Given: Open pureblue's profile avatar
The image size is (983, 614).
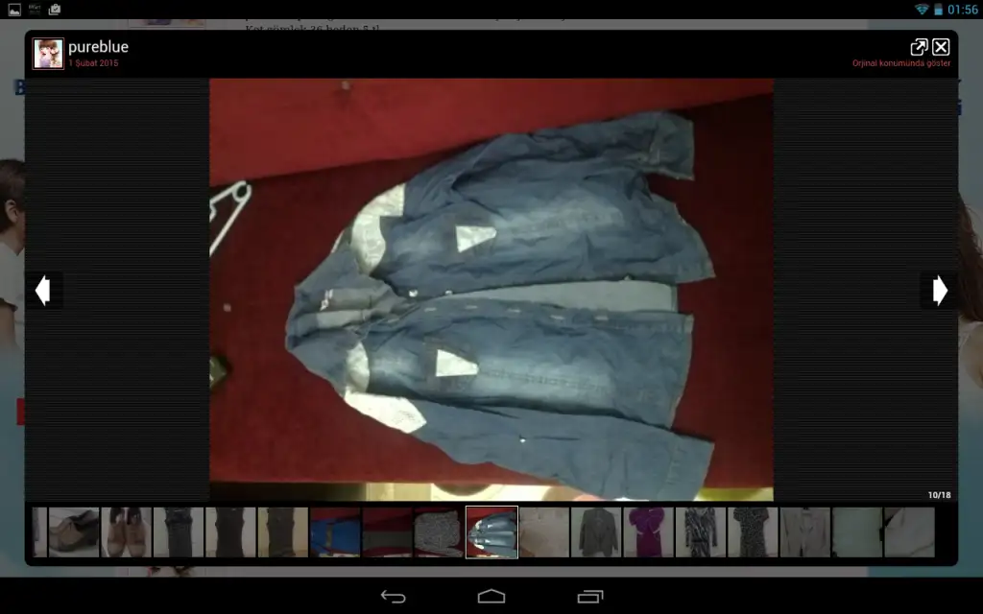Looking at the screenshot, I should (x=48, y=54).
